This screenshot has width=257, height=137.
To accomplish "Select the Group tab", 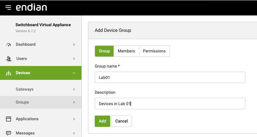I will pos(104,51).
